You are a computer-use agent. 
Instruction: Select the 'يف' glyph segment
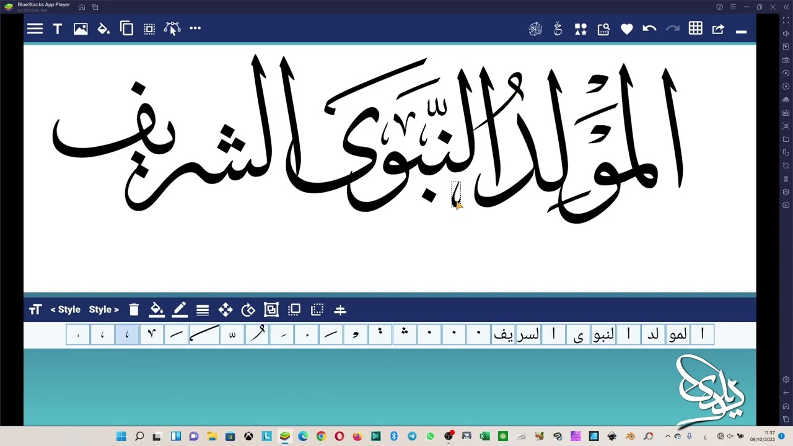coord(503,334)
